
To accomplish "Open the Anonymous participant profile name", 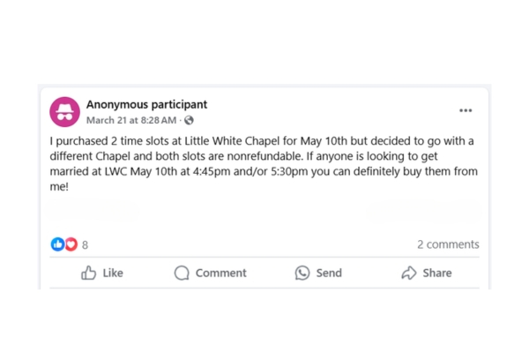I will [146, 104].
